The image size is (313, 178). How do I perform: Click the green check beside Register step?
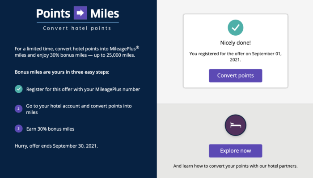(x=19, y=89)
